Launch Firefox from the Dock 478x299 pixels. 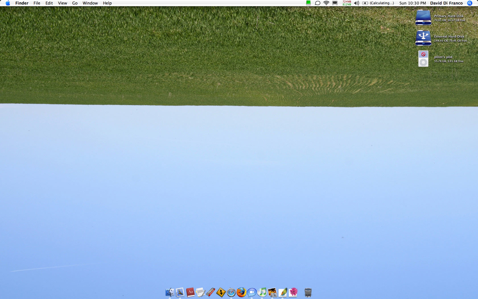coord(242,292)
